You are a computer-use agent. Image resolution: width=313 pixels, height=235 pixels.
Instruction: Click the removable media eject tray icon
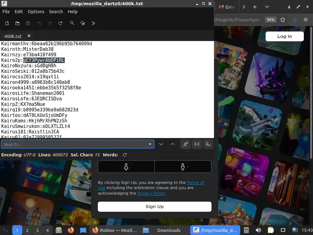(x=246, y=230)
